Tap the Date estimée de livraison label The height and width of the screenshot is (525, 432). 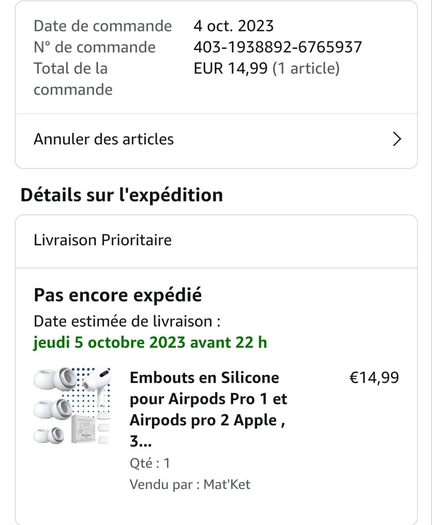[127, 321]
